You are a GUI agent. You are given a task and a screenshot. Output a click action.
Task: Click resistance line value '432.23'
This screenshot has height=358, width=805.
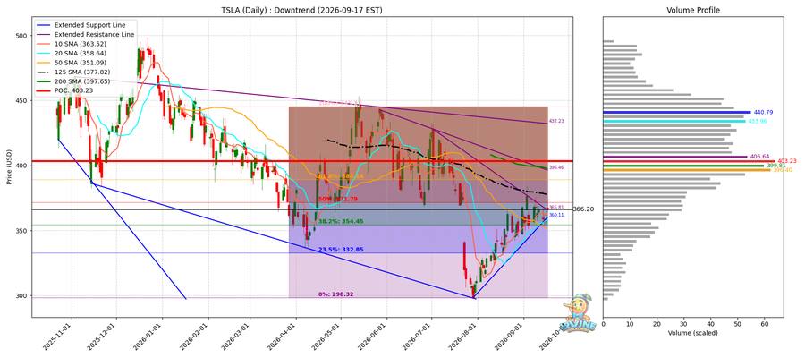pos(556,121)
